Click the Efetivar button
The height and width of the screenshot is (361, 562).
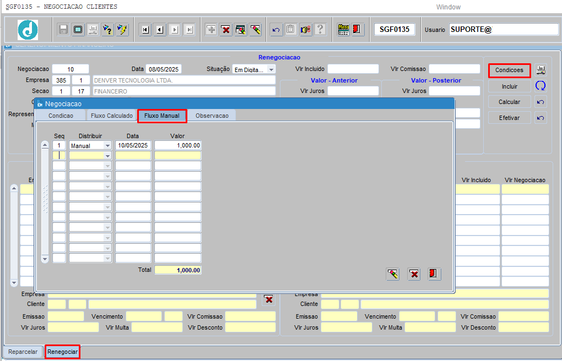(x=509, y=118)
